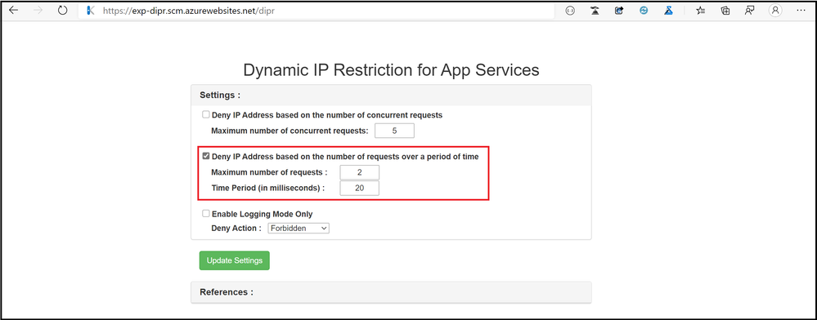The image size is (817, 320).
Task: Click the Kudu site icon in address bar
Action: point(90,11)
